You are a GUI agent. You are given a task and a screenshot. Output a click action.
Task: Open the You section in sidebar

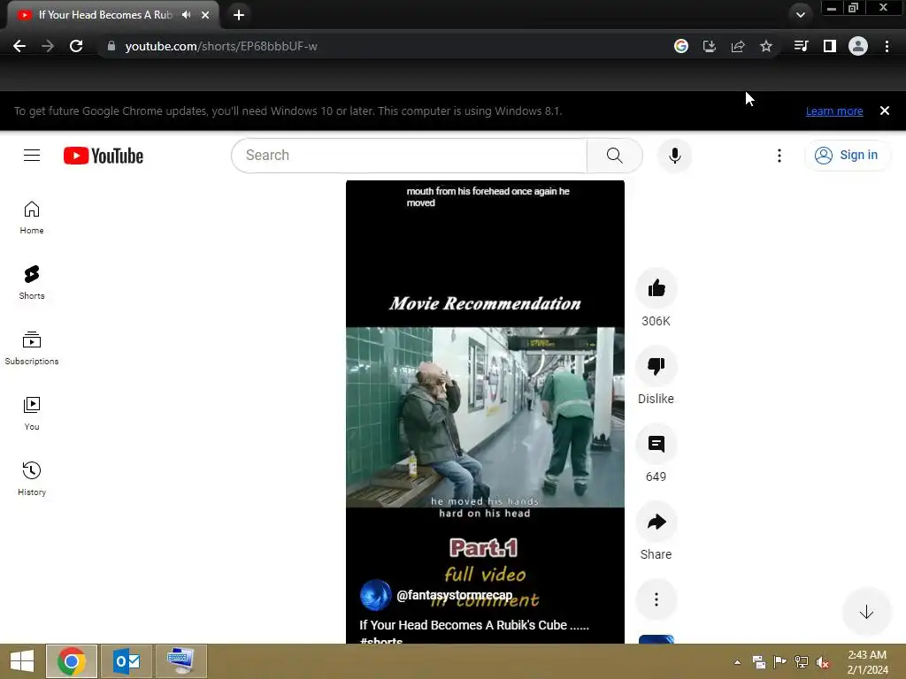click(32, 414)
